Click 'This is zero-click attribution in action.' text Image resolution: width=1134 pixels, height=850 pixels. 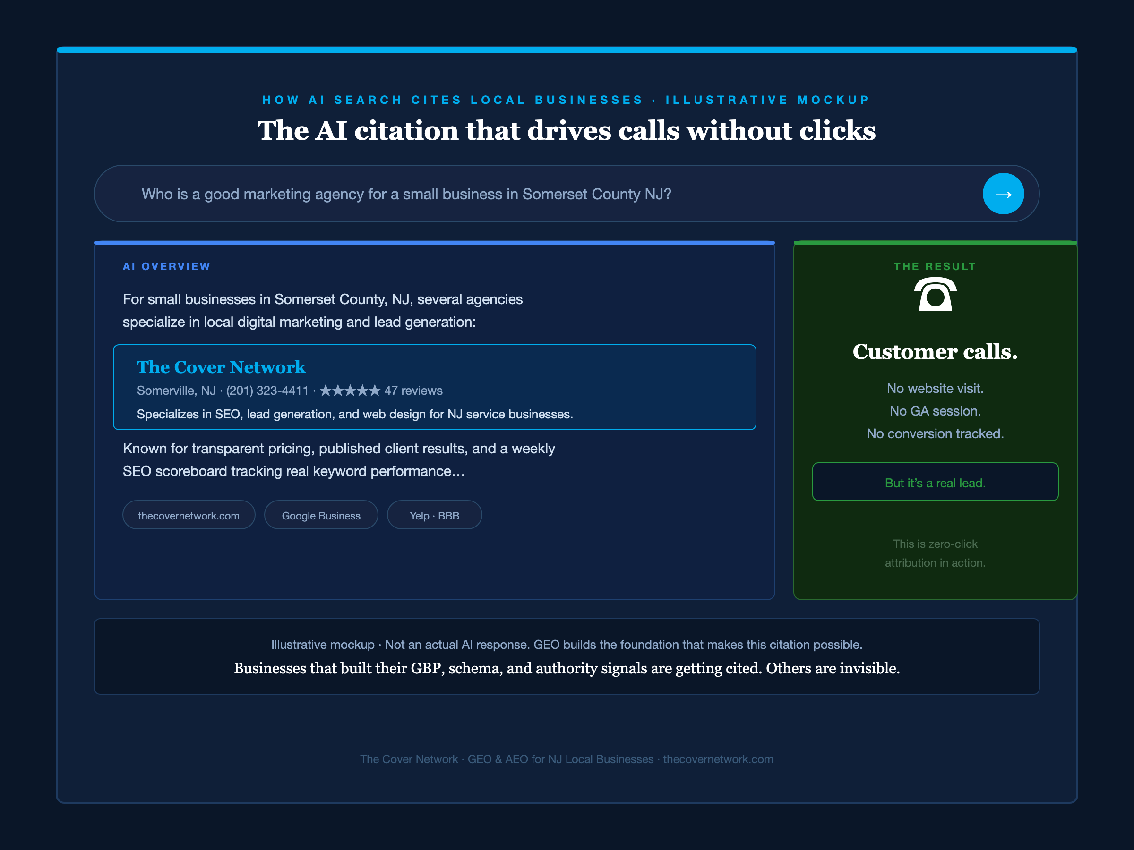pyautogui.click(x=935, y=553)
